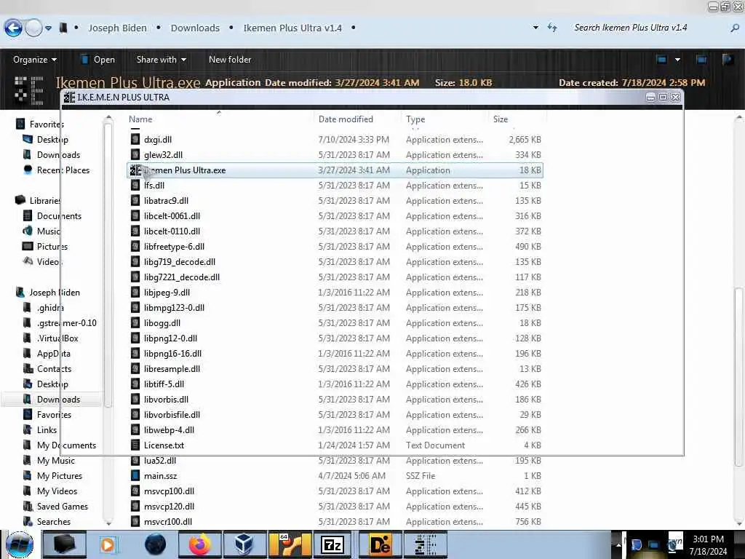
Task: Switch to the Ikemen taskbar icon
Action: [x=425, y=544]
